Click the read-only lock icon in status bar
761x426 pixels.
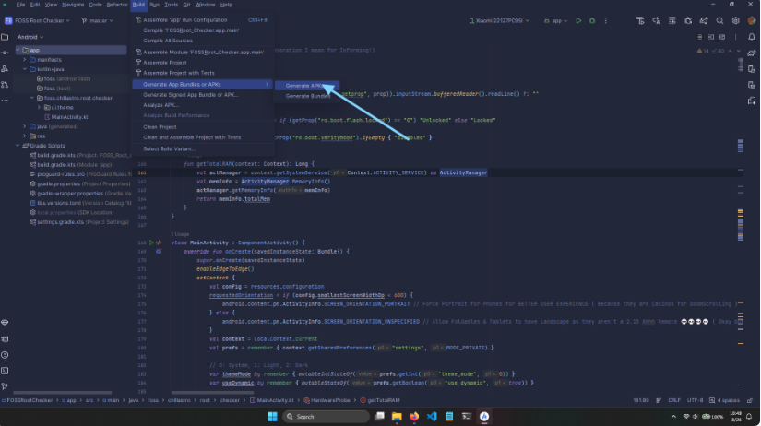point(750,400)
